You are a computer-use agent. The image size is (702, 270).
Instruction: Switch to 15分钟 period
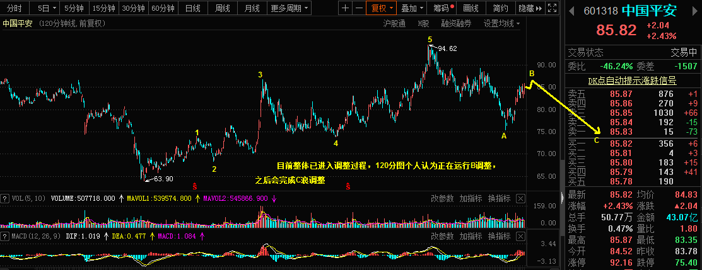pos(104,8)
